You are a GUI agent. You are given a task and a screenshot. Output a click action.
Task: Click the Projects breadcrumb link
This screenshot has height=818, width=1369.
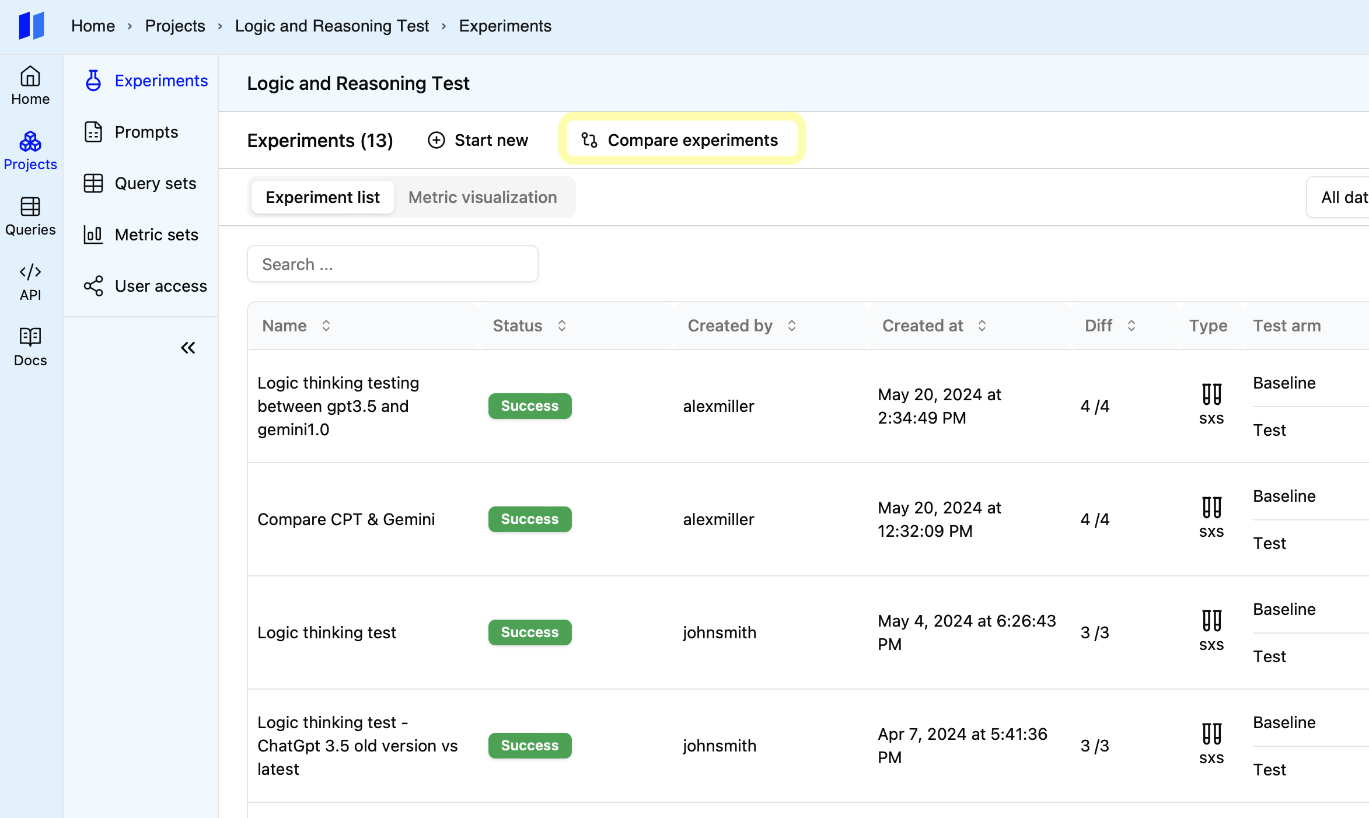pyautogui.click(x=174, y=26)
